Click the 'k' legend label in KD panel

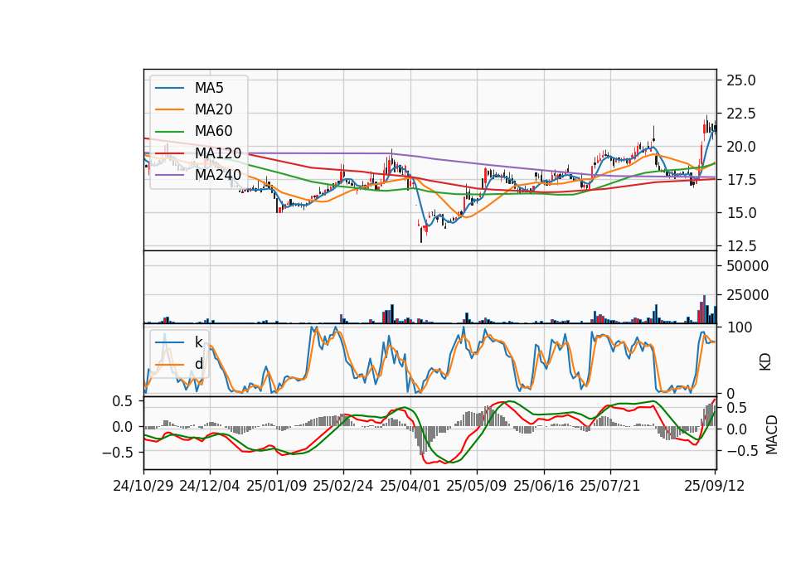click(198, 342)
